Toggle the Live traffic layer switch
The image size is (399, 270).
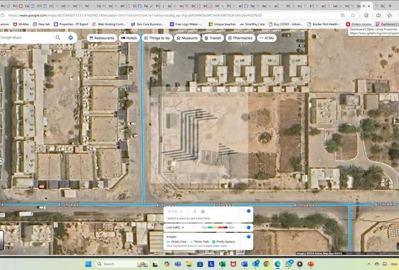(x=247, y=228)
